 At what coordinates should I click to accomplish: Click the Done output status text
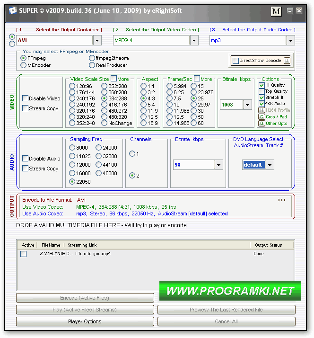click(259, 254)
